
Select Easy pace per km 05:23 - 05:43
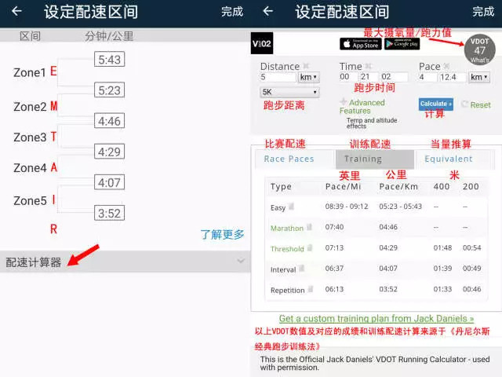pos(400,207)
